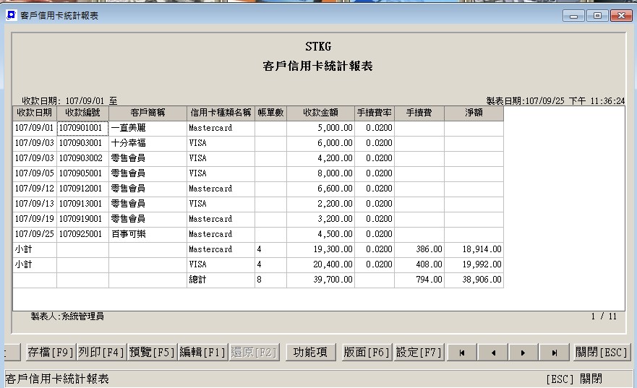The width and height of the screenshot is (637, 388).
Task: Print the report with 列印[F4]
Action: [101, 352]
